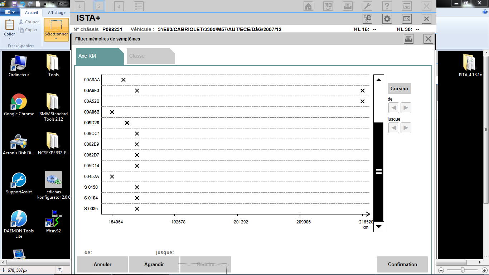This screenshot has height=275, width=489.
Task: Click Couper scissors in Paint ribbon
Action: [29, 22]
